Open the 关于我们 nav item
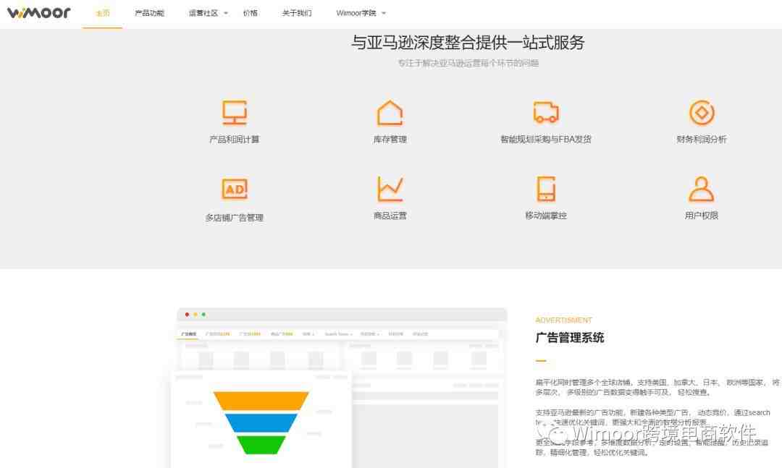The image size is (782, 468). [297, 13]
